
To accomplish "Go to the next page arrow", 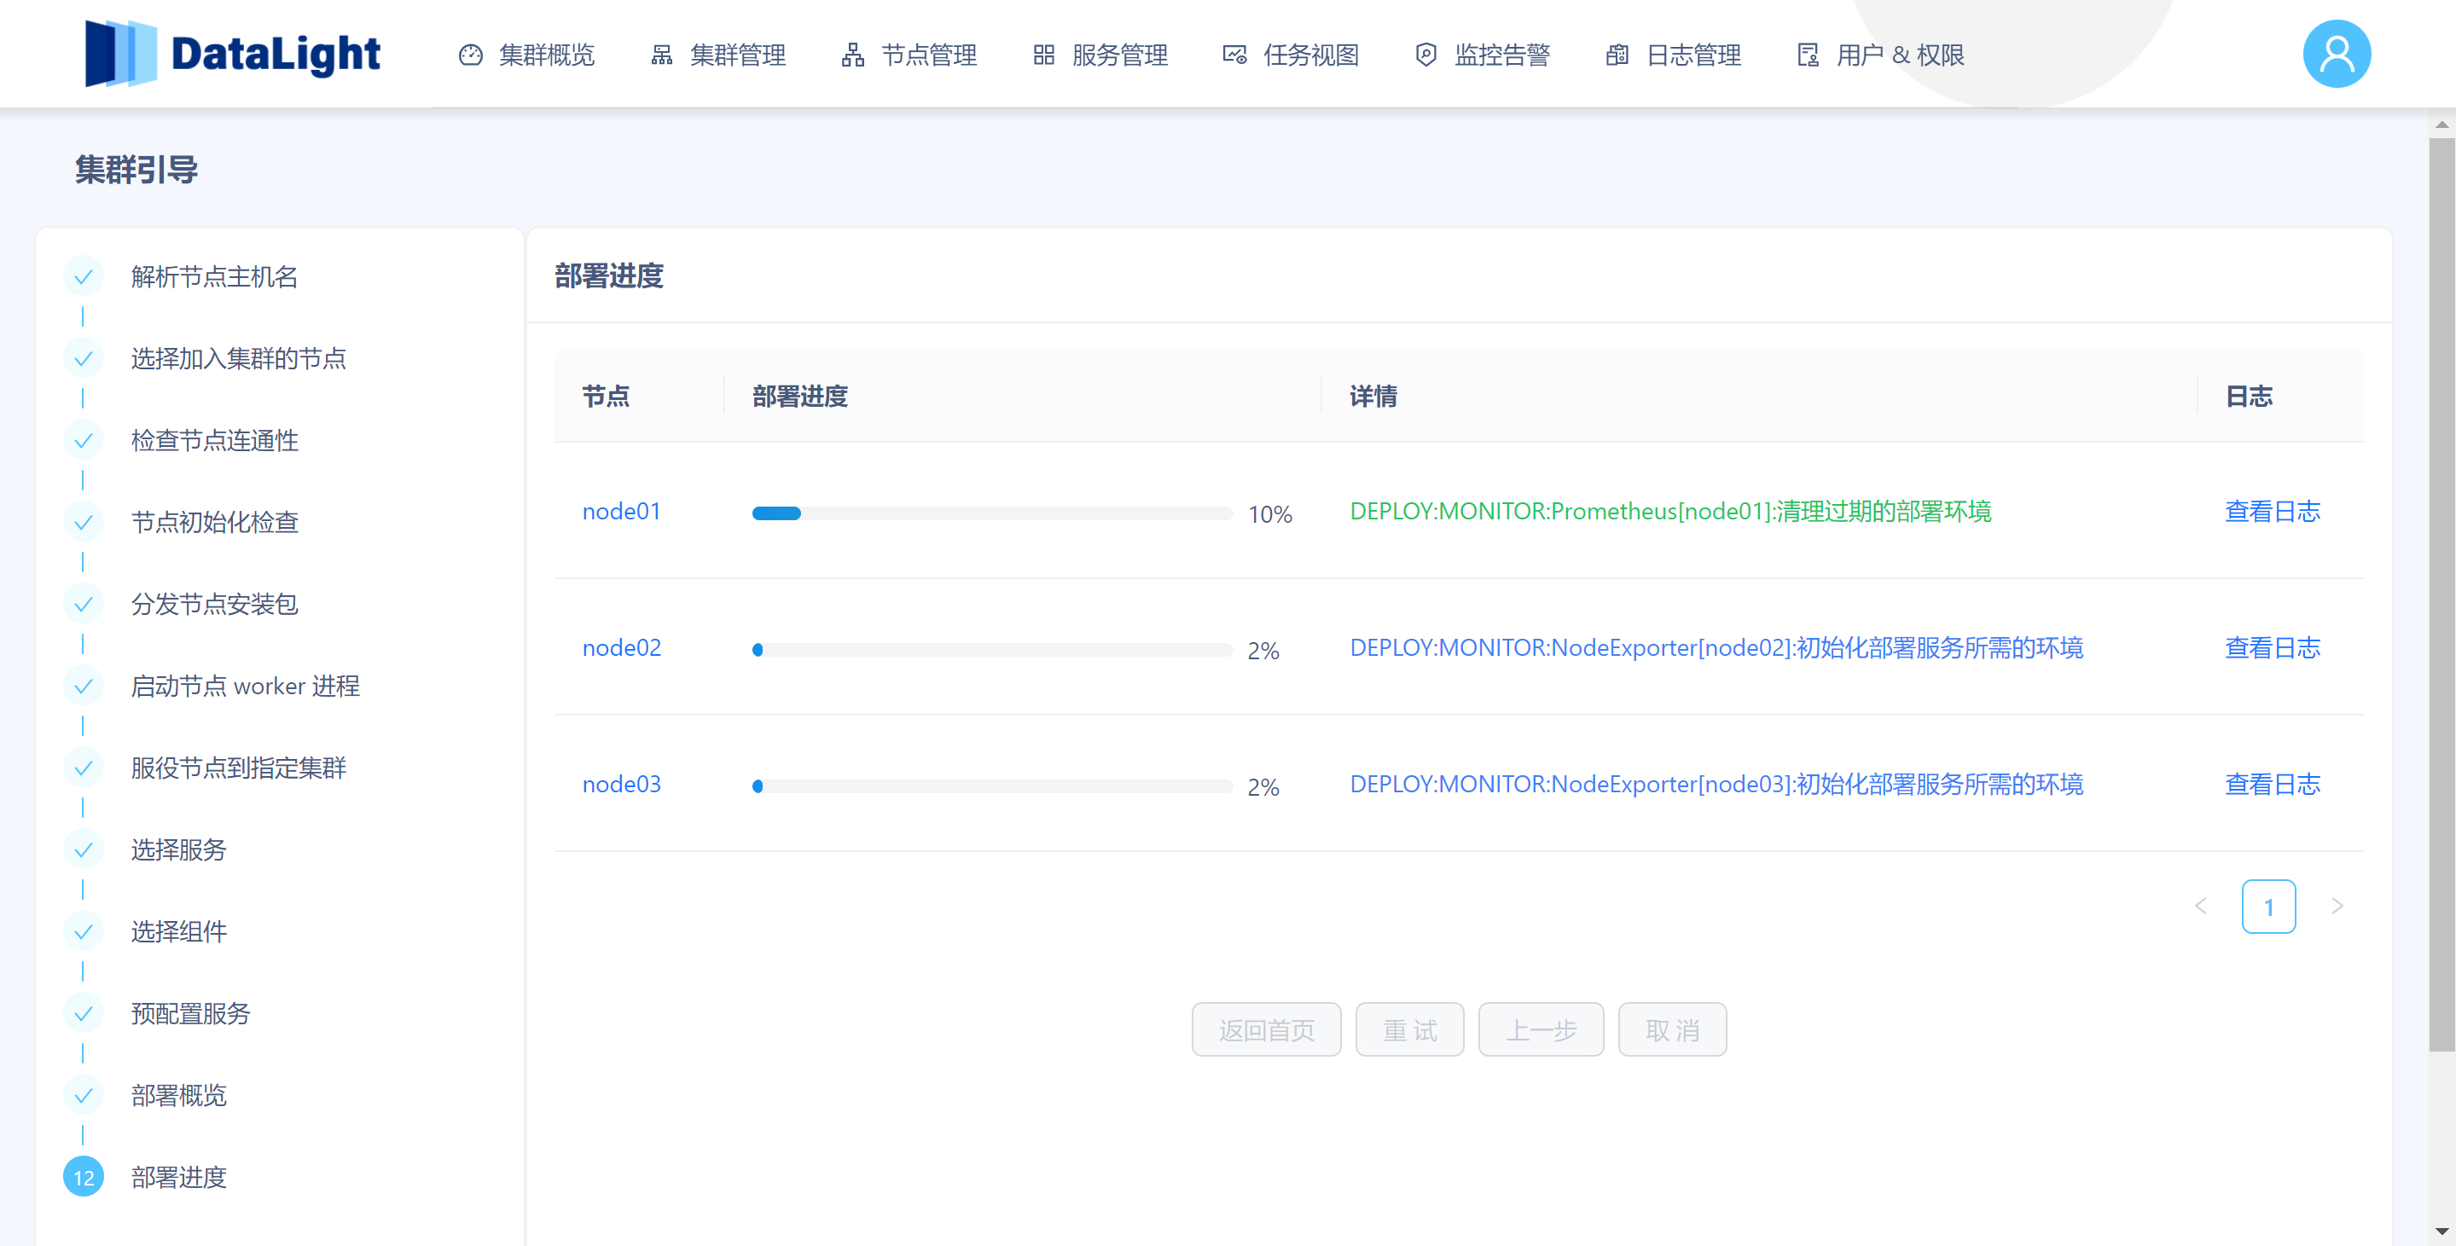I will [2337, 907].
